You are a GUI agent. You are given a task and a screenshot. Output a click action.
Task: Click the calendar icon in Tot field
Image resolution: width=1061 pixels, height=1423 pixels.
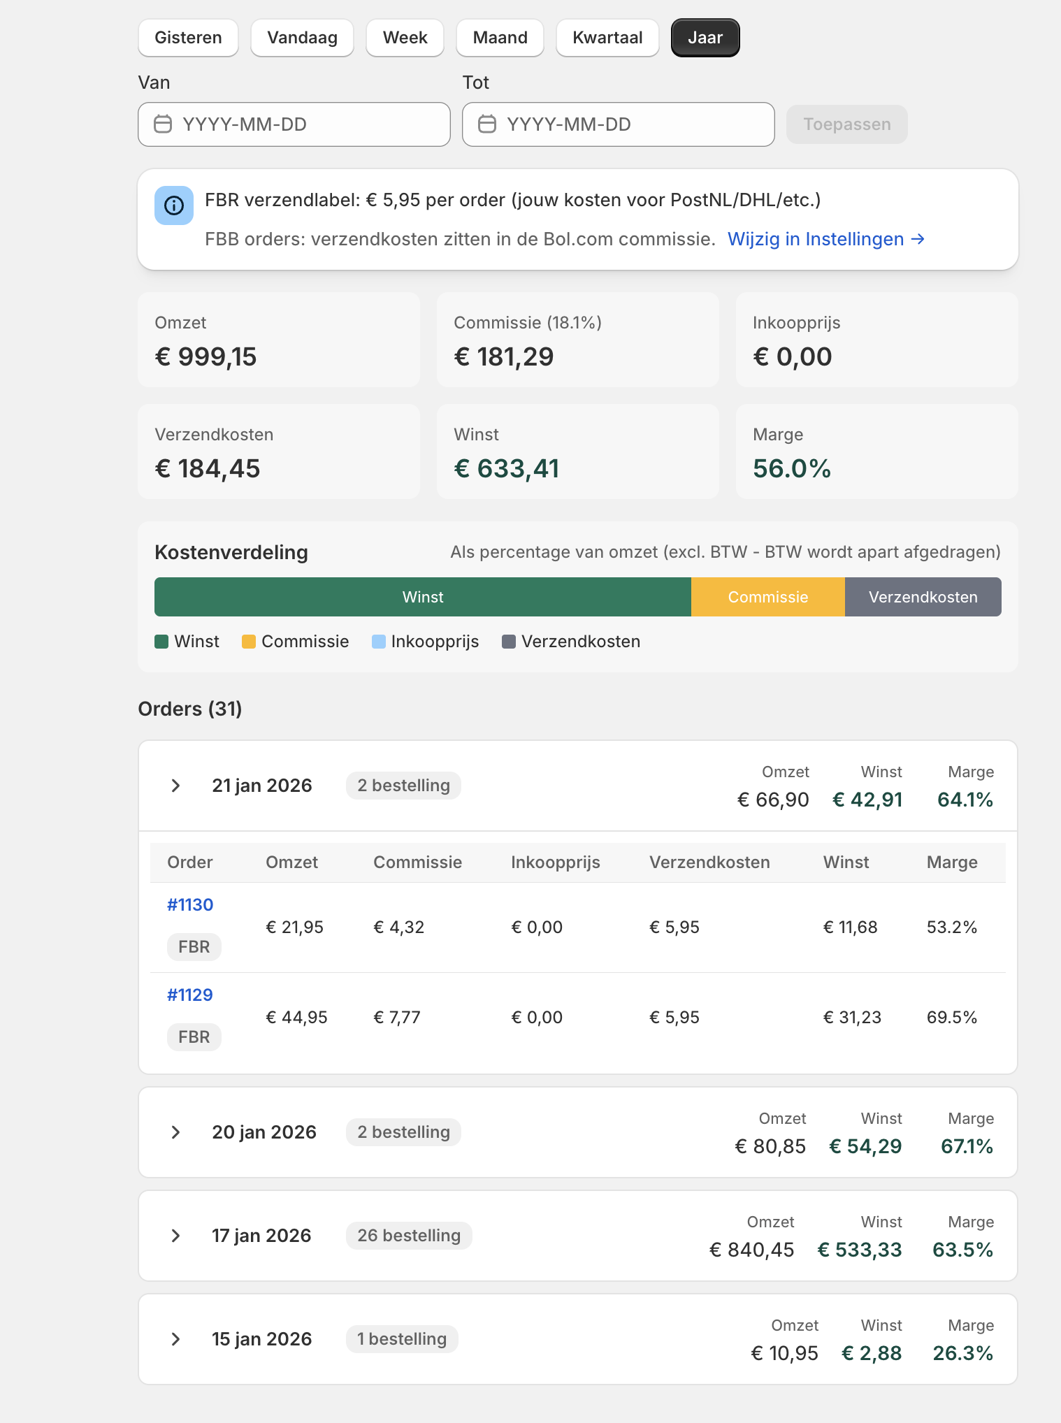click(487, 124)
